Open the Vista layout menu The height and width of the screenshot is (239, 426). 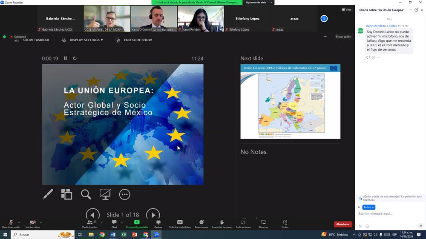coord(347,9)
